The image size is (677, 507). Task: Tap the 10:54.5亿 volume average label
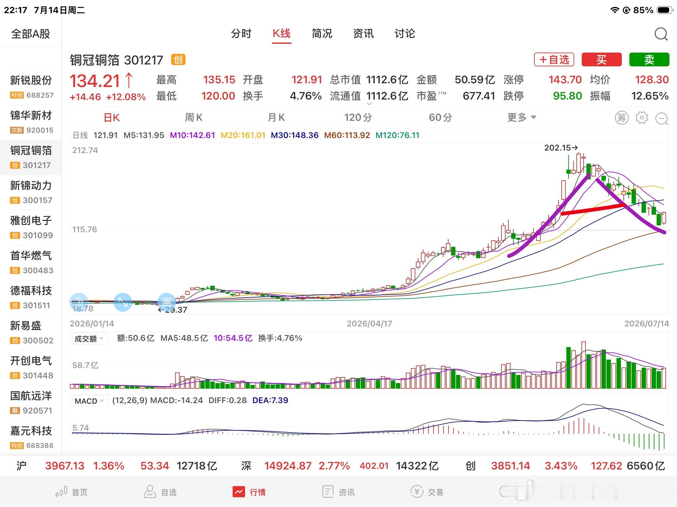233,338
